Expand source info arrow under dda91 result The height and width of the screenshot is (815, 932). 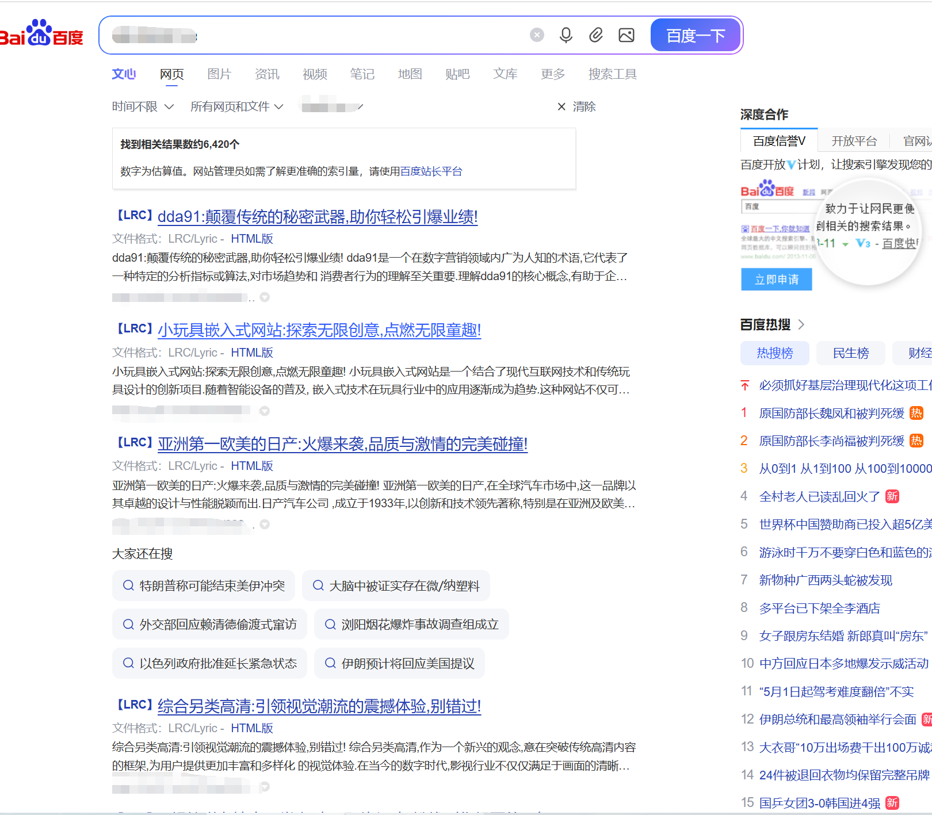[x=265, y=297]
